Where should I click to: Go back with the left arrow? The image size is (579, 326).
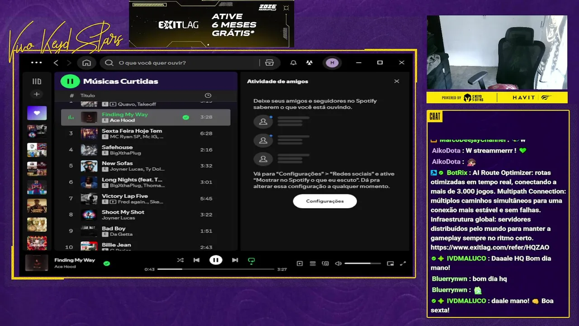pyautogui.click(x=56, y=62)
